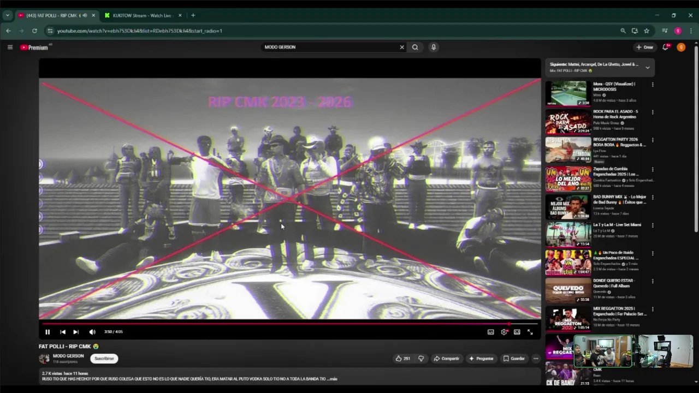Open MODO GERSON channel avatar
Screen dimensions: 699x393
tap(44, 359)
